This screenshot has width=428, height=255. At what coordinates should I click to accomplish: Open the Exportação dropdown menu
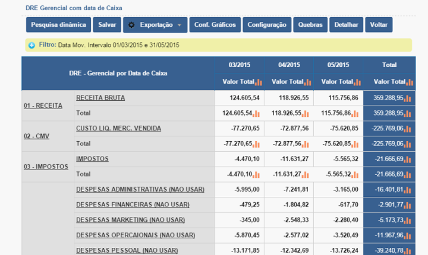click(x=155, y=25)
